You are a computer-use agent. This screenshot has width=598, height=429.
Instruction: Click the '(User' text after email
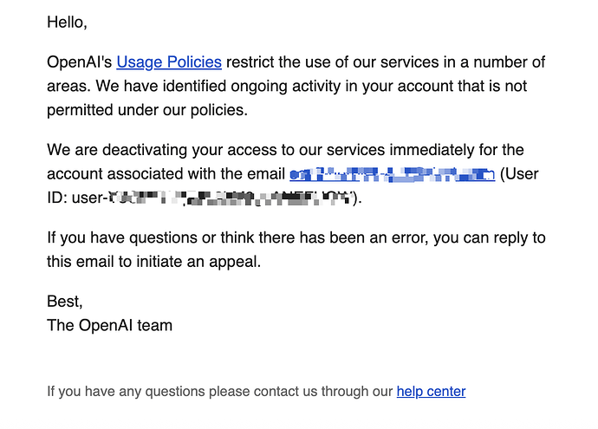click(x=519, y=174)
